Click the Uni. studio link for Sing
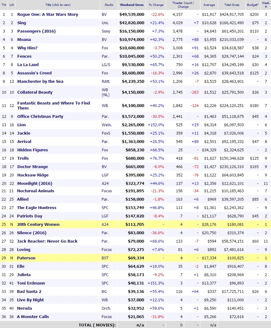Viewport: 271px width, 328px height. pos(105,23)
